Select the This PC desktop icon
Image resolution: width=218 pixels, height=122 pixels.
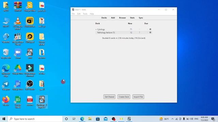click(6, 22)
